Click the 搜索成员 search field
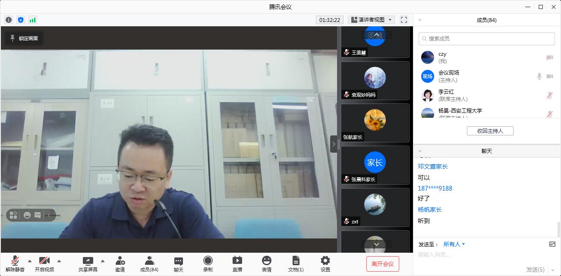 [x=486, y=38]
